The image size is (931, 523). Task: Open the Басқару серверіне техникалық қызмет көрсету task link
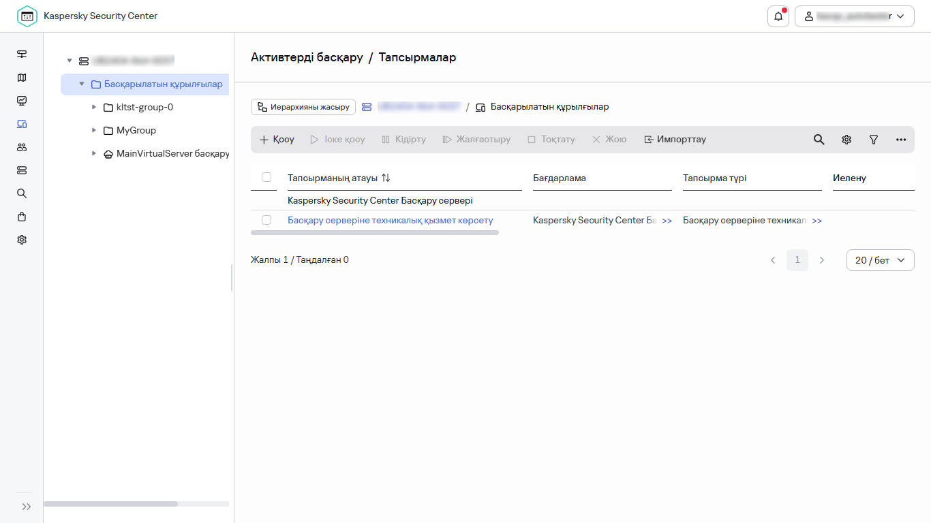390,220
